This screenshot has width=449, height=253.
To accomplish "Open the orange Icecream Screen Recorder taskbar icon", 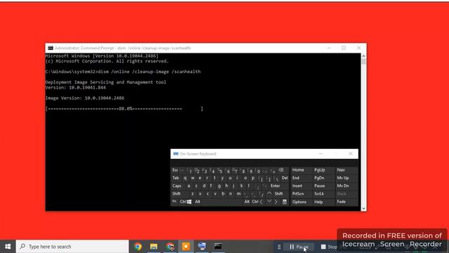I will (x=186, y=247).
